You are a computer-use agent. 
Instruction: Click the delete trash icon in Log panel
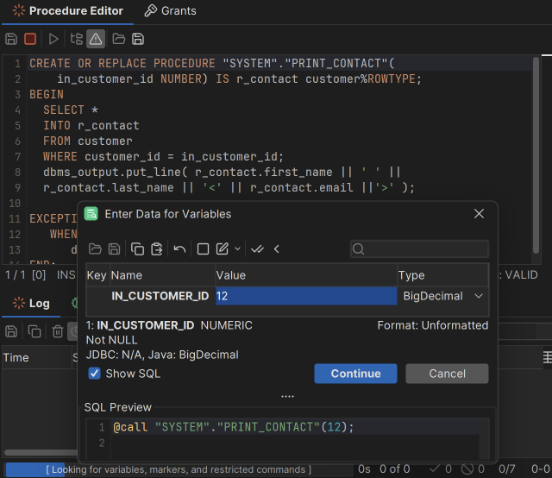pos(57,331)
